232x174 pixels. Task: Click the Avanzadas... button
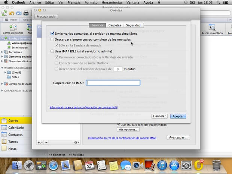pos(178,137)
